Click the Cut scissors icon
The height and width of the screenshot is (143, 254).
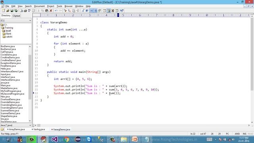point(38,11)
